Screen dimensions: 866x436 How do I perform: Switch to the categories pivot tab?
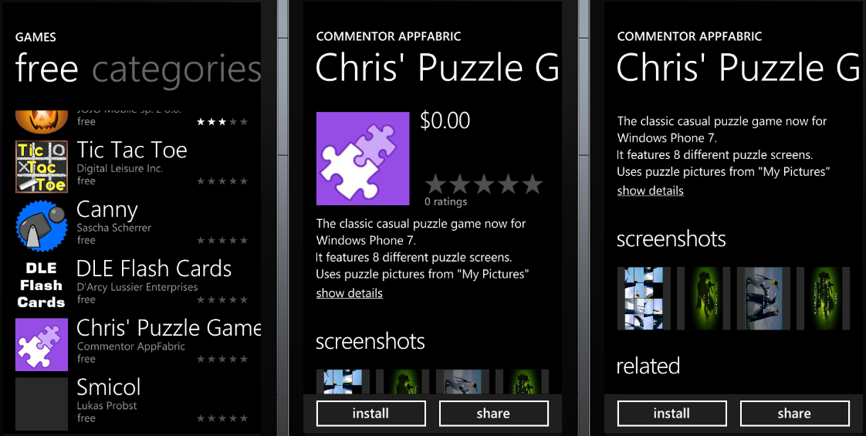point(176,69)
